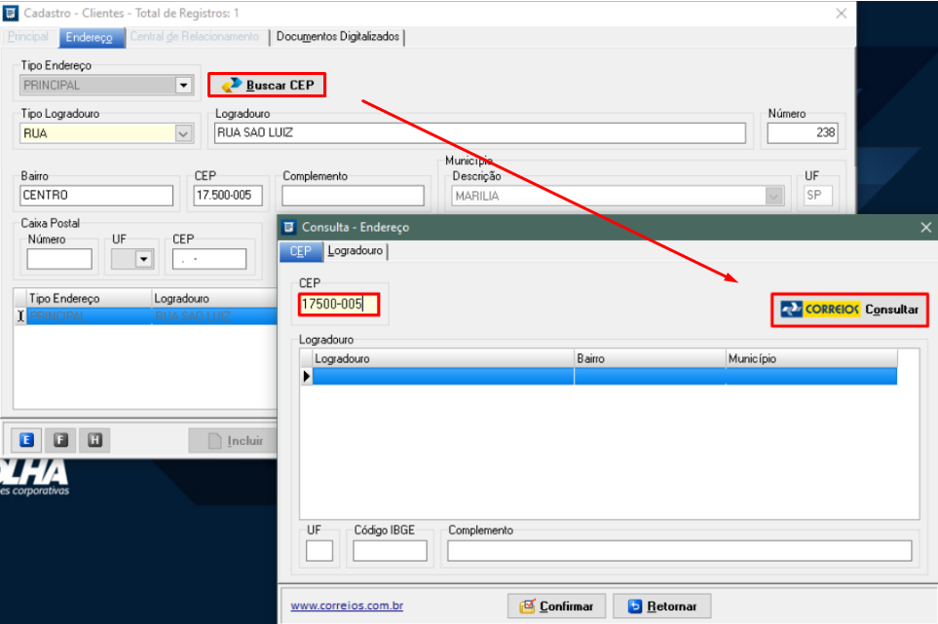
Task: Click the CEP field containing 17500-005
Action: tap(337, 305)
